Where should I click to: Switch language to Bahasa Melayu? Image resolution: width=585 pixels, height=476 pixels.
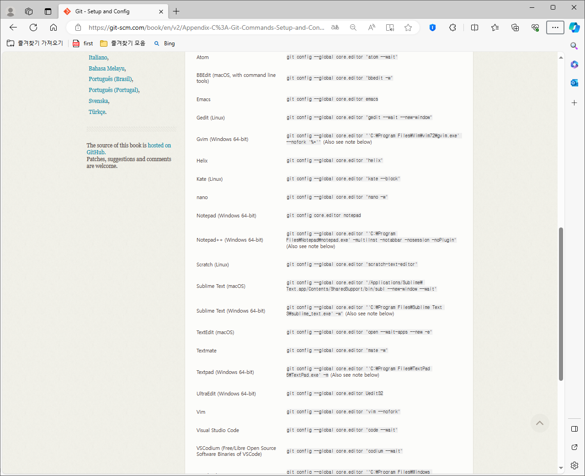click(106, 68)
